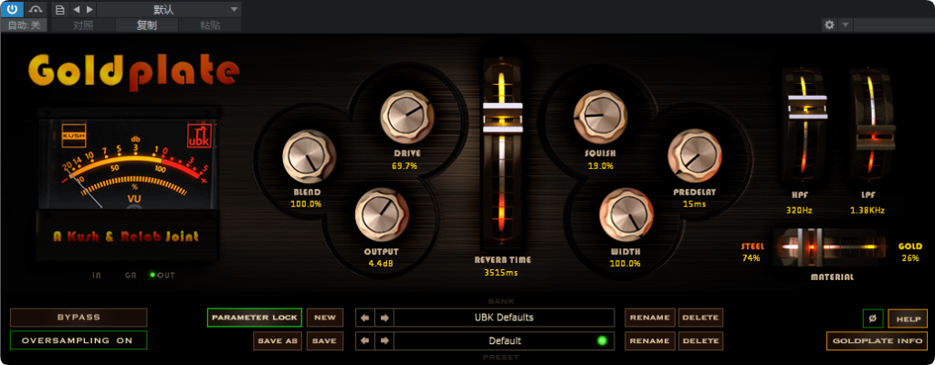The image size is (935, 365).
Task: Click the 100.0% width value
Action: click(x=625, y=263)
